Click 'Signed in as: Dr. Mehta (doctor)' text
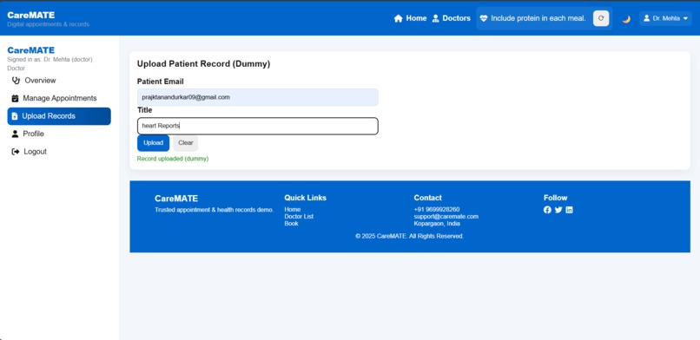This screenshot has height=340, width=700. 50,59
